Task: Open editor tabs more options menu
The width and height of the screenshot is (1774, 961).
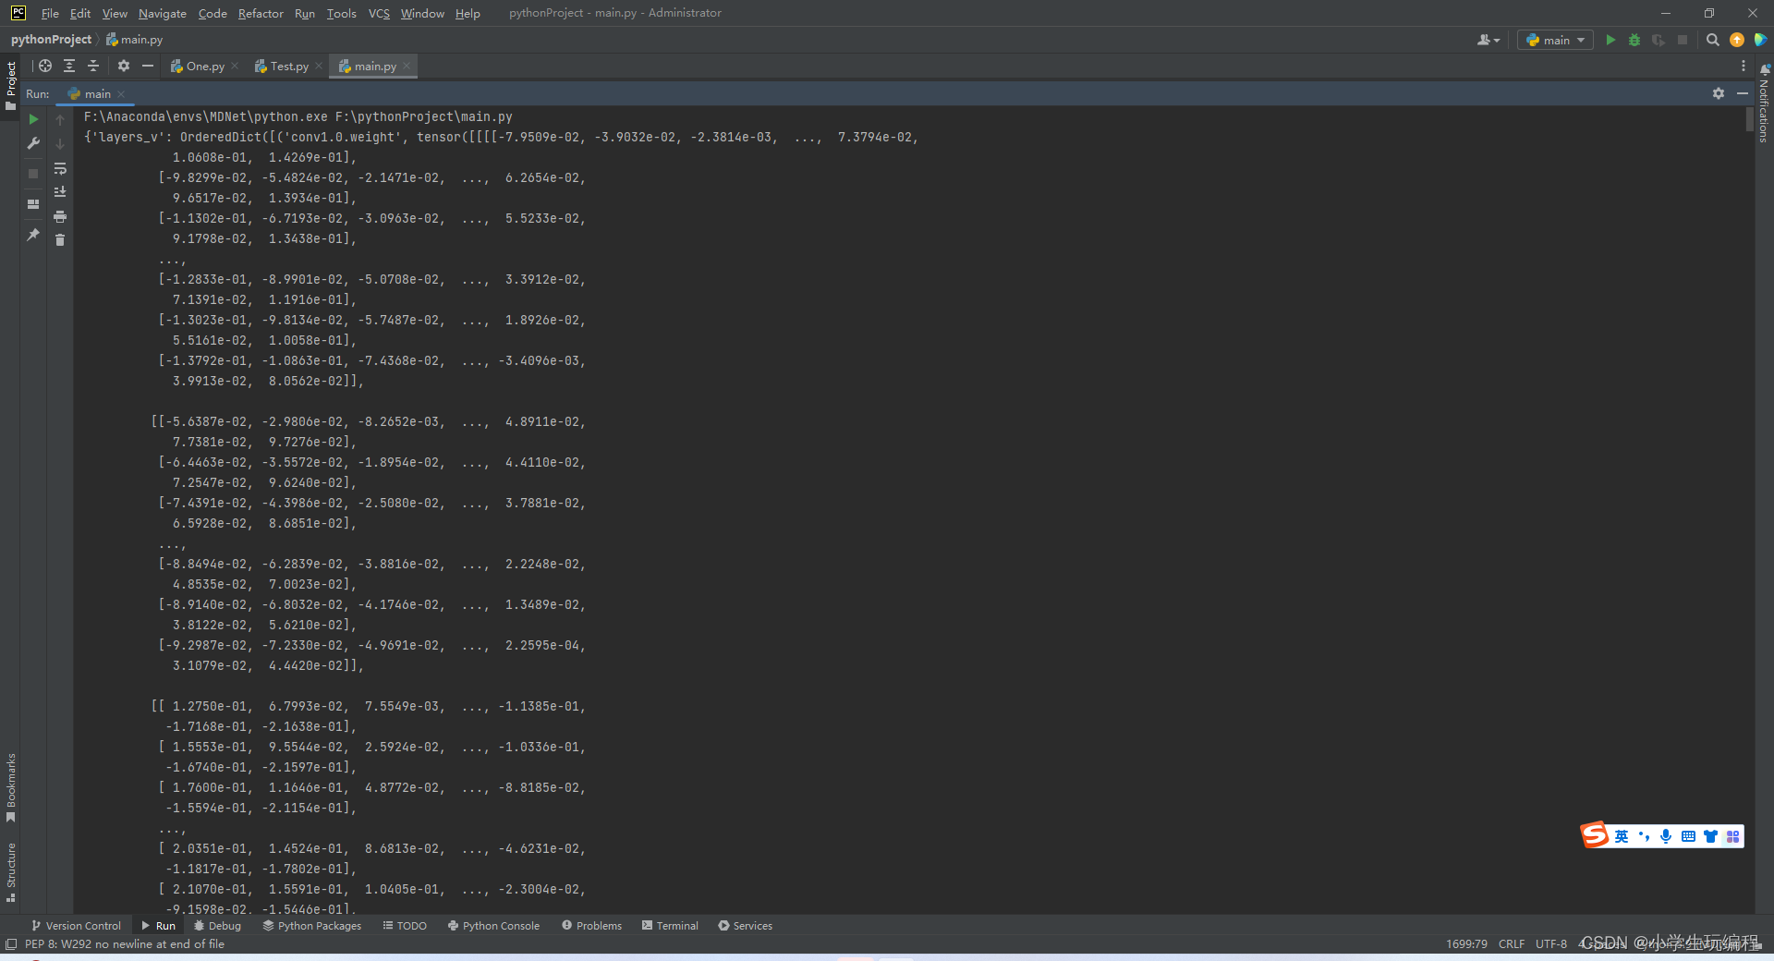Action: (1744, 66)
